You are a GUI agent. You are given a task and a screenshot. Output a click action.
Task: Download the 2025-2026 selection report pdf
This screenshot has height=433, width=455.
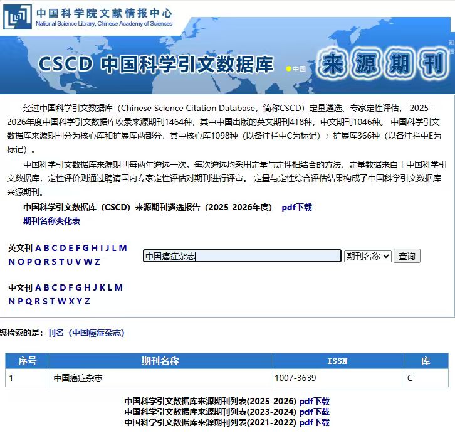tap(297, 207)
